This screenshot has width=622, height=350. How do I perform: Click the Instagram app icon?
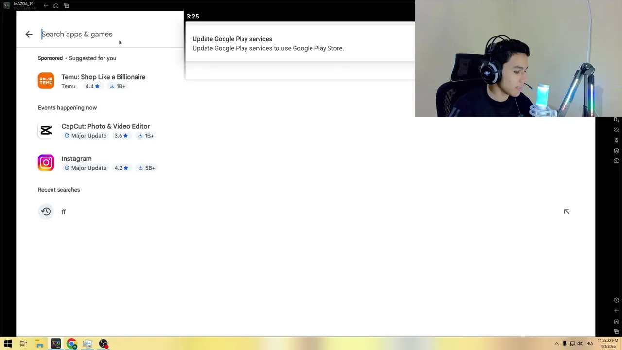pos(46,162)
